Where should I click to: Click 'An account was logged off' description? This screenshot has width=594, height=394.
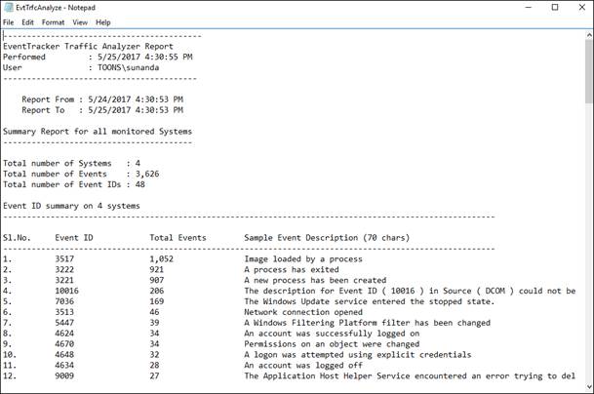(x=303, y=365)
